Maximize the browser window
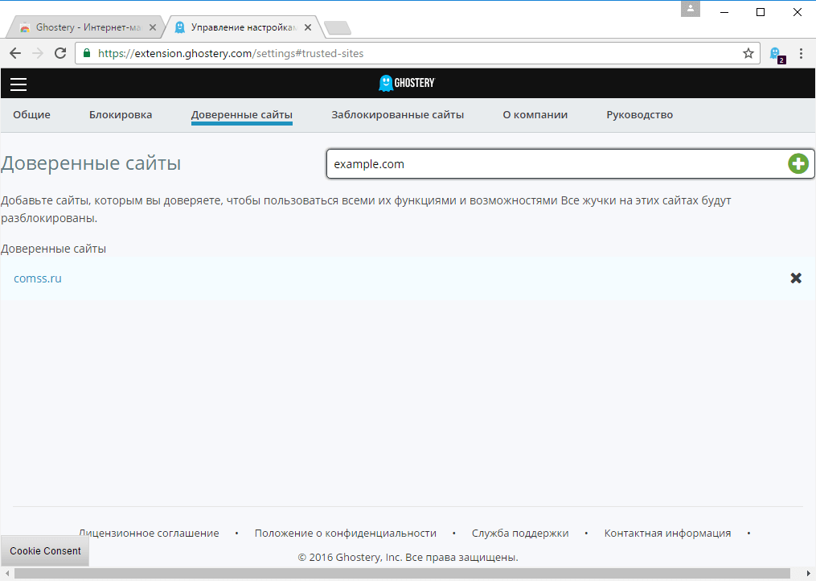 tap(761, 12)
